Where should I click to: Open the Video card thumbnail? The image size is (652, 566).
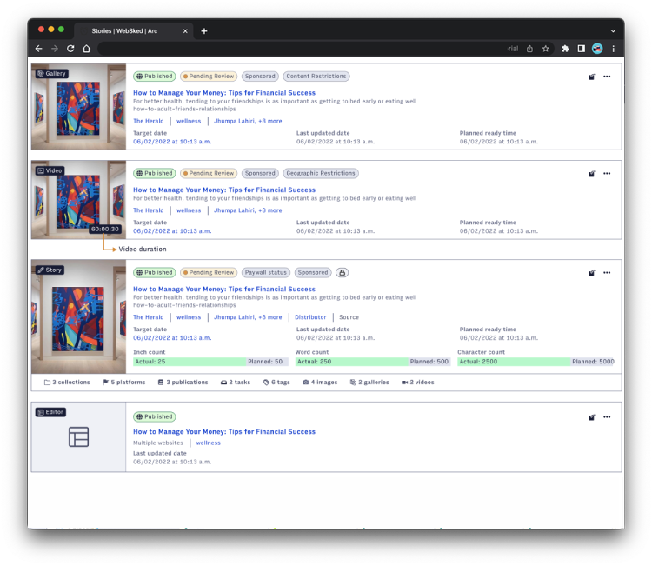click(x=78, y=200)
